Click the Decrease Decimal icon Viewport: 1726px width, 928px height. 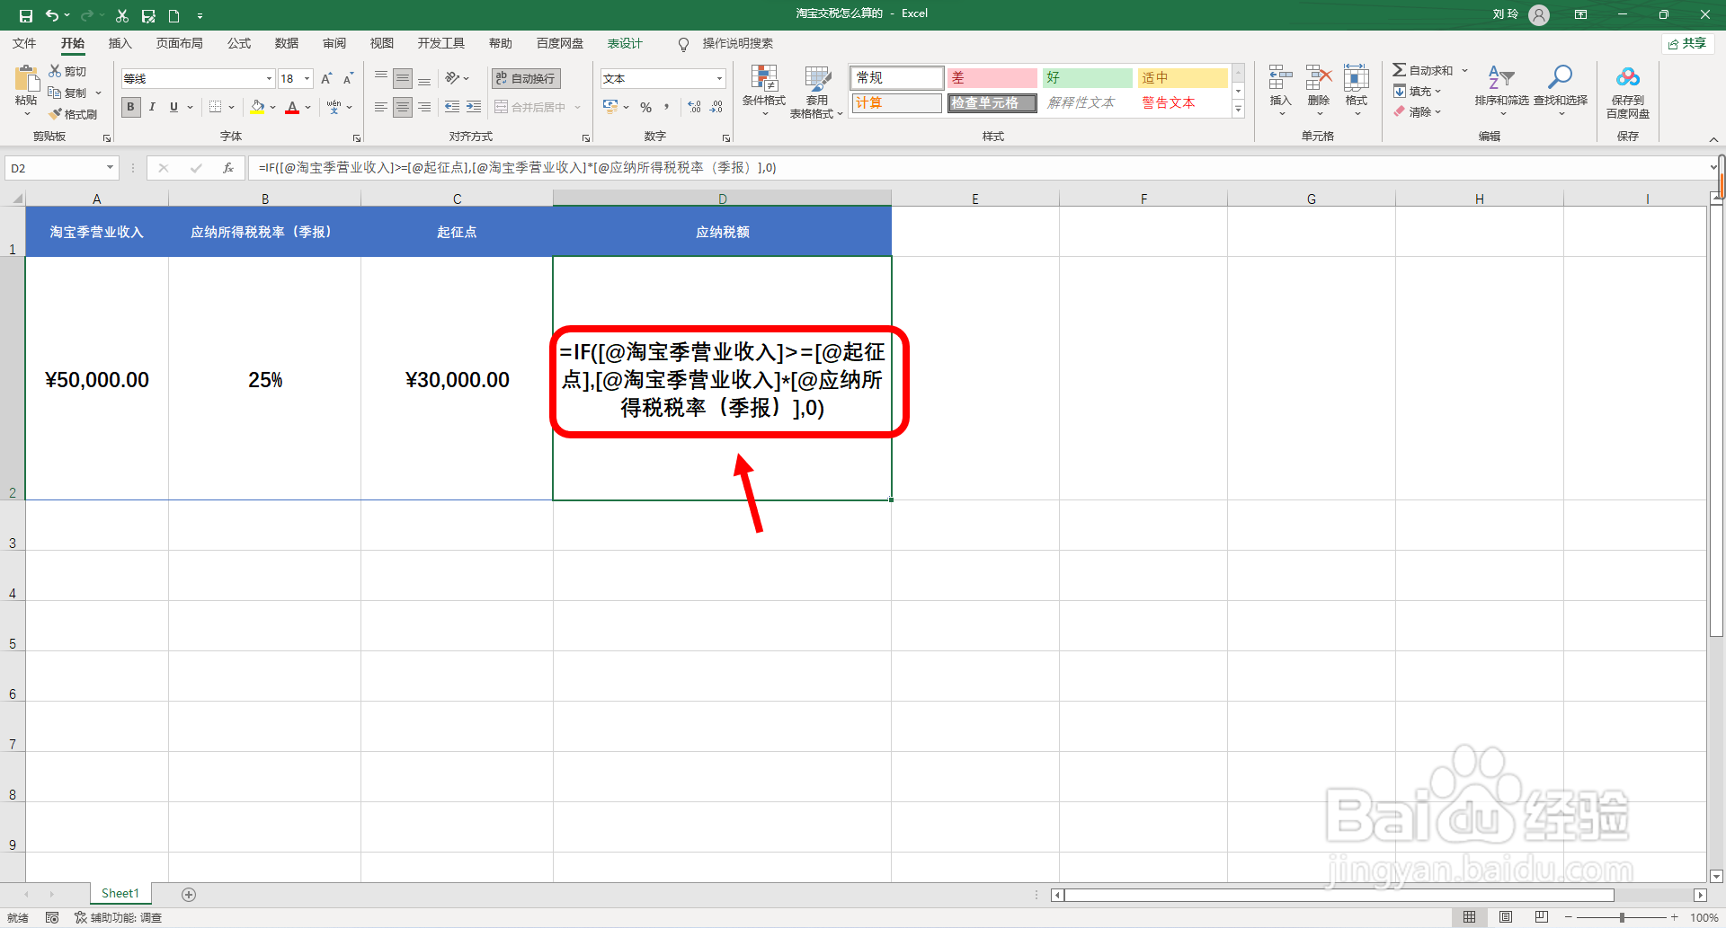(x=716, y=107)
